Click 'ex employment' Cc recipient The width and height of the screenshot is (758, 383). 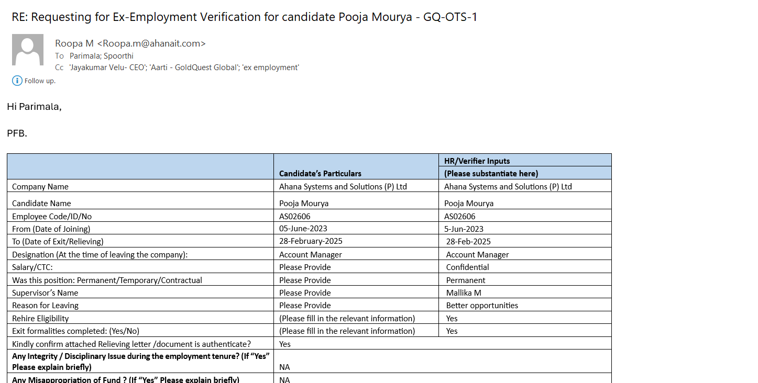tap(270, 67)
